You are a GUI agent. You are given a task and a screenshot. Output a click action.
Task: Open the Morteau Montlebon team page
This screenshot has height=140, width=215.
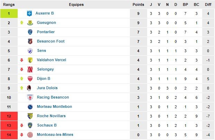pos(54,106)
